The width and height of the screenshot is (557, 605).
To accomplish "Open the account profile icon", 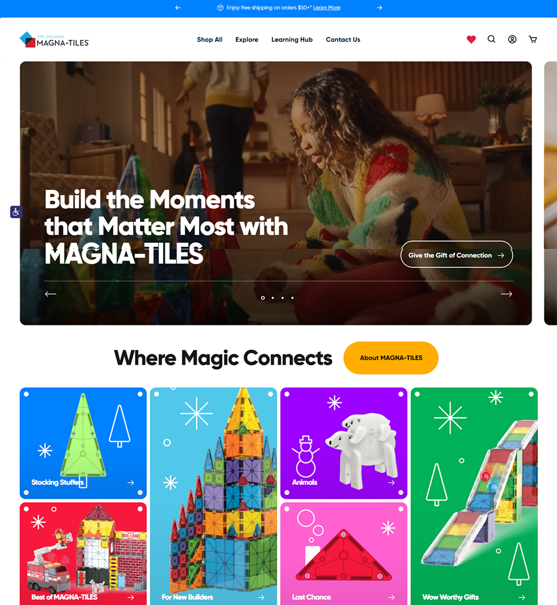I will (512, 39).
